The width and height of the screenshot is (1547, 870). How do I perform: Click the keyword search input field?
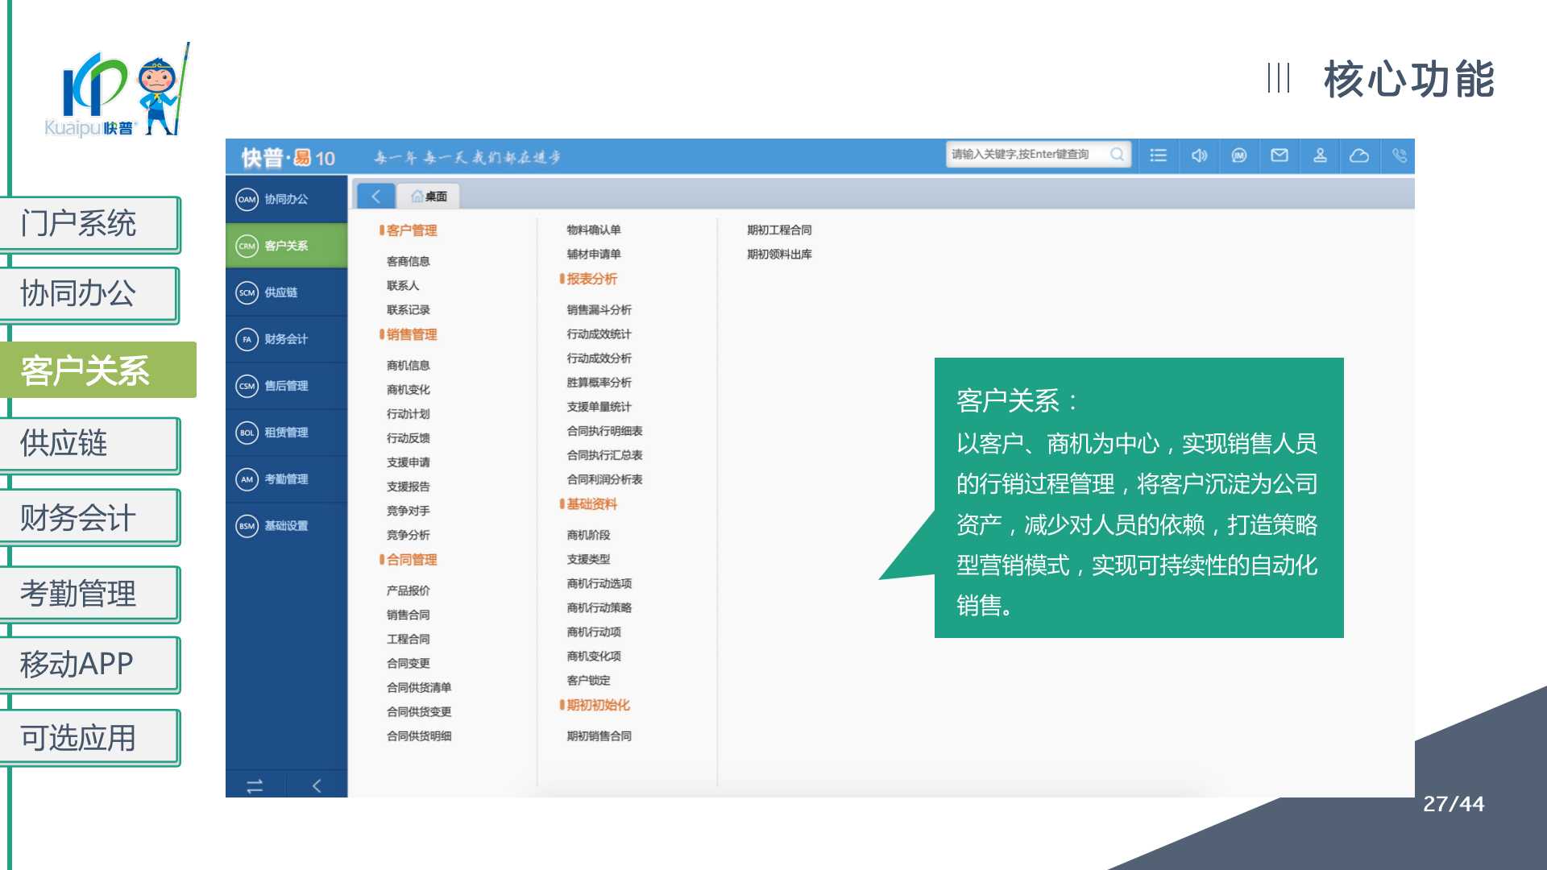(x=1025, y=154)
